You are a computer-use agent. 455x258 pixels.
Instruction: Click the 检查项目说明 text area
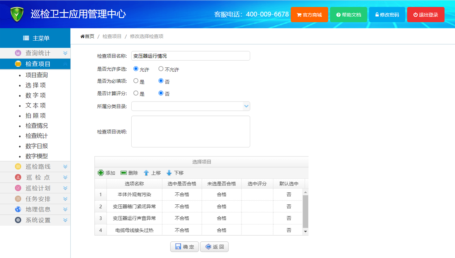tap(191, 131)
